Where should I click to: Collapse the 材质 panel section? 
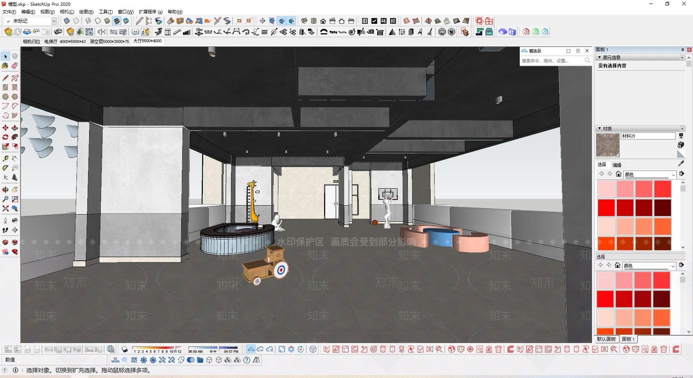click(x=599, y=129)
